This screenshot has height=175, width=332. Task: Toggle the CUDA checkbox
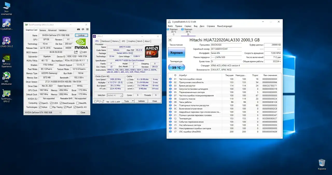coord(51,103)
